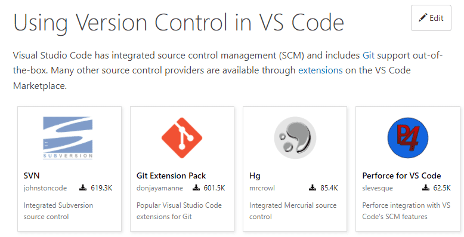Viewport: 464px width, 237px height.
Task: Click the download icon next to 62.5K
Action: [425, 187]
